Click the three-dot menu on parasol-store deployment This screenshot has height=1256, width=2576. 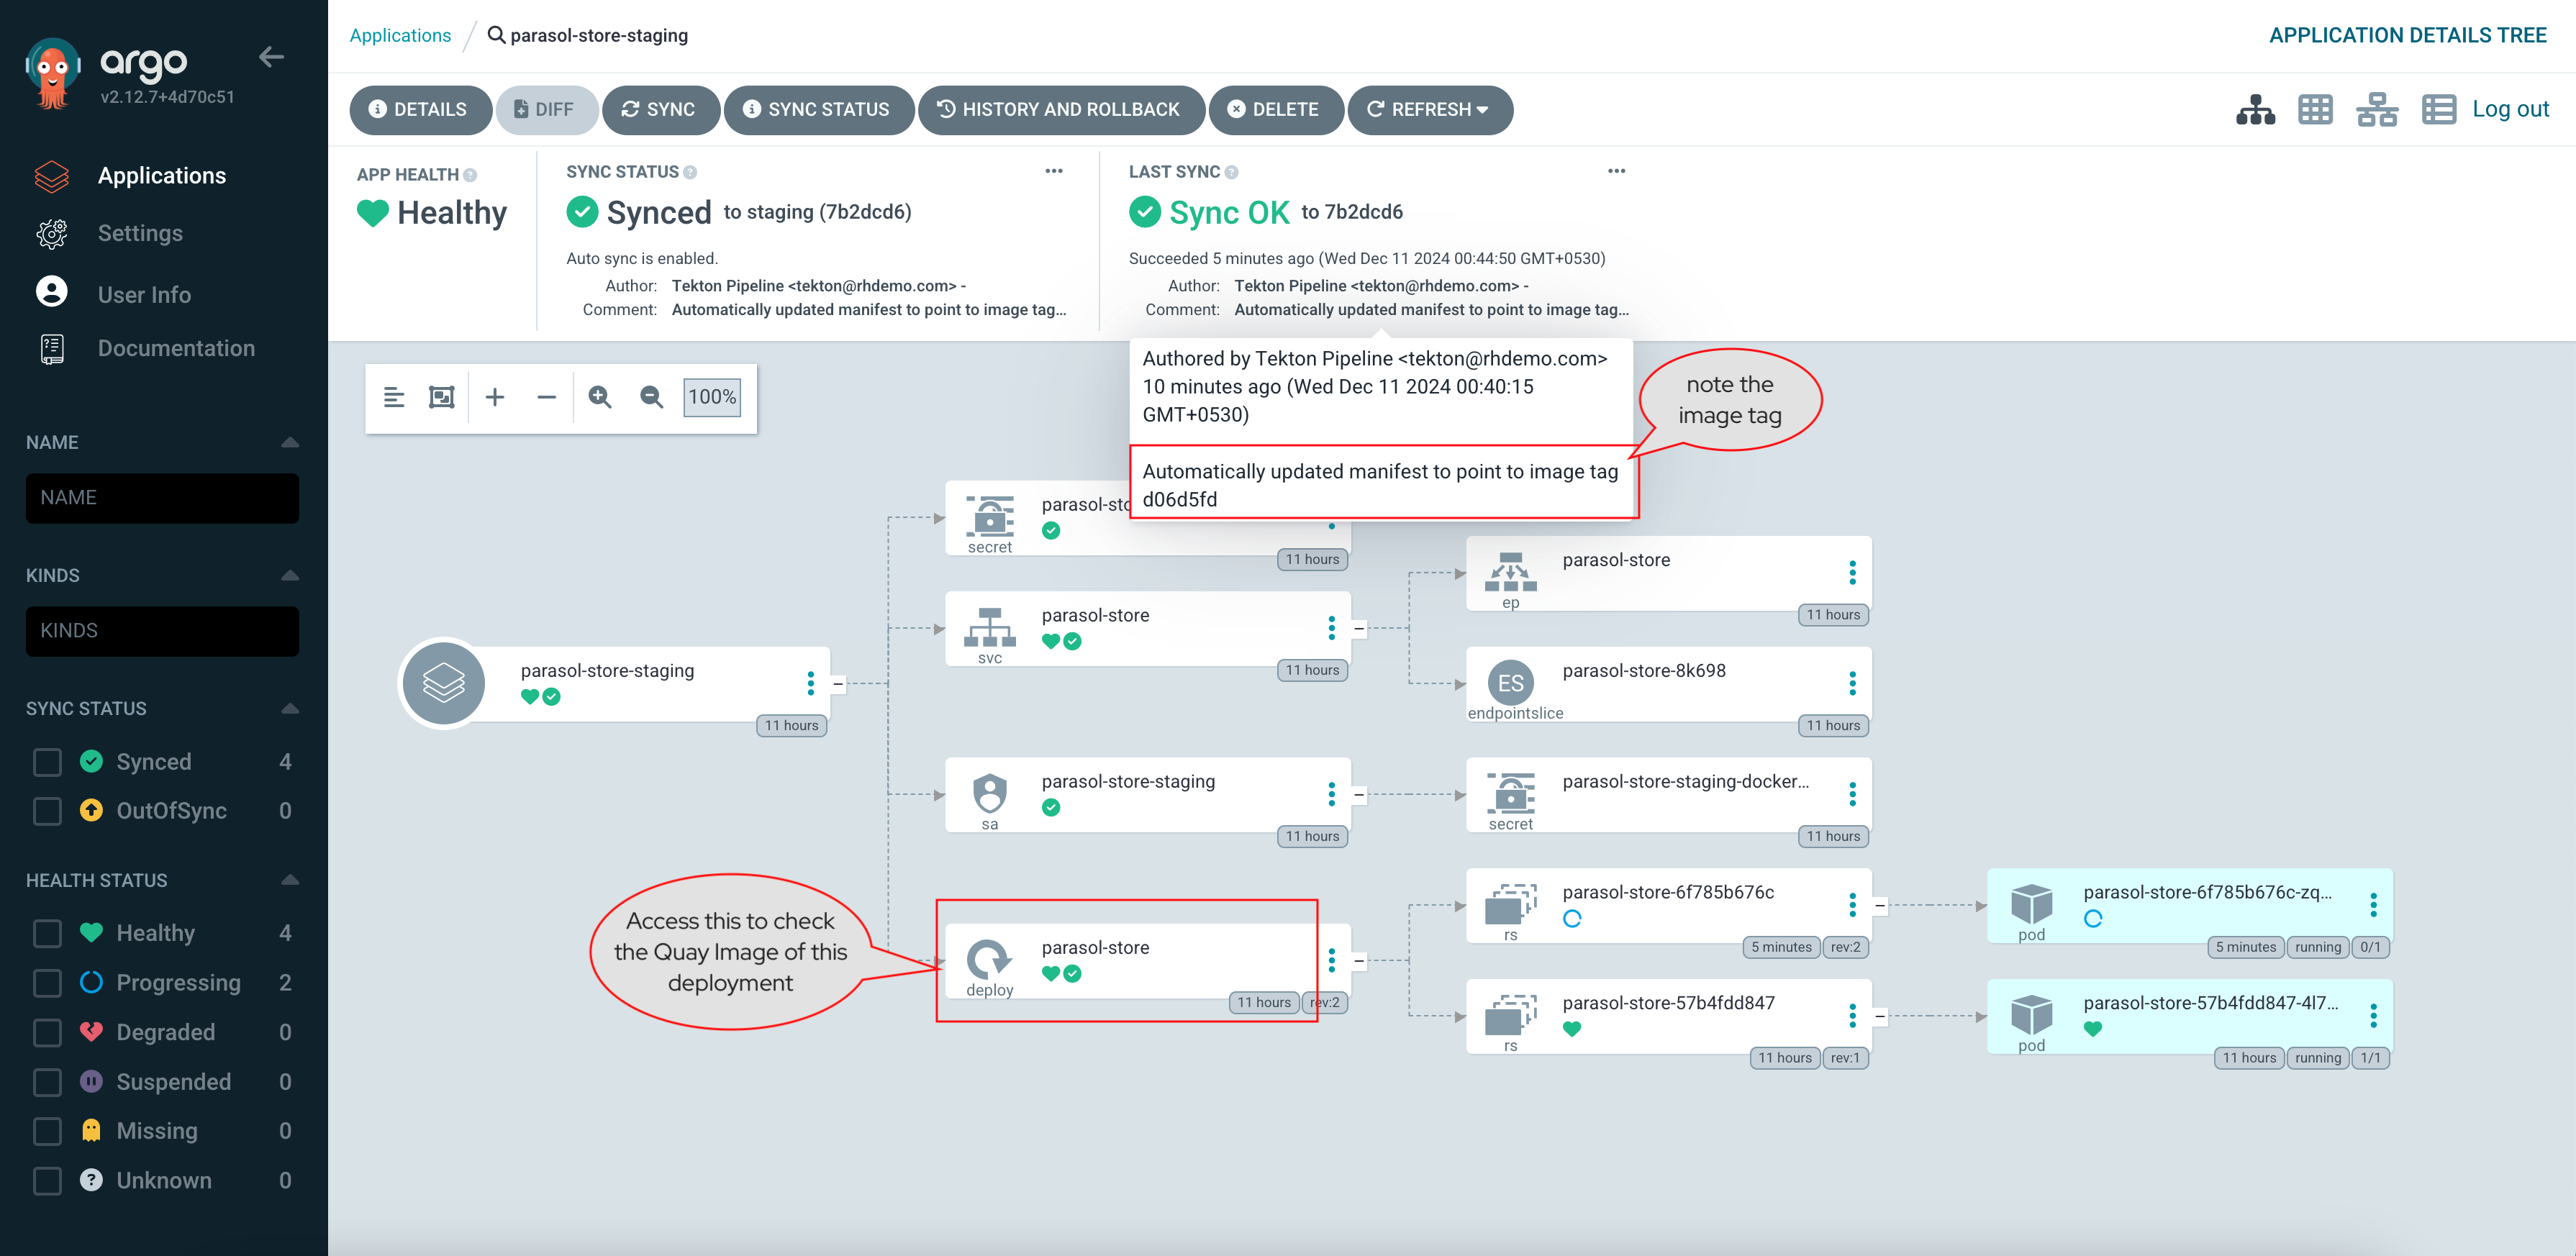pos(1330,957)
